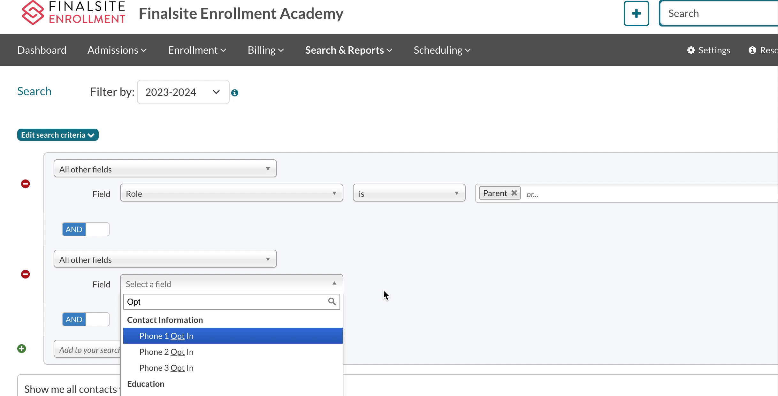The width and height of the screenshot is (778, 396).
Task: Click the info icon beside year filter
Action: [235, 93]
